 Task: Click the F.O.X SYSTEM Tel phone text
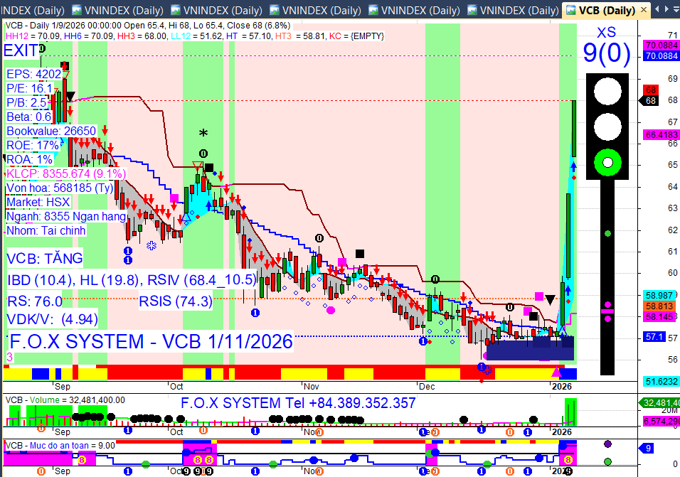[x=298, y=403]
